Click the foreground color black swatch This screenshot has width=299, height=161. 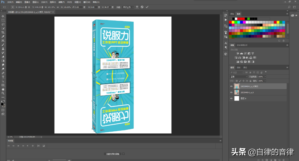[x=2, y=104]
